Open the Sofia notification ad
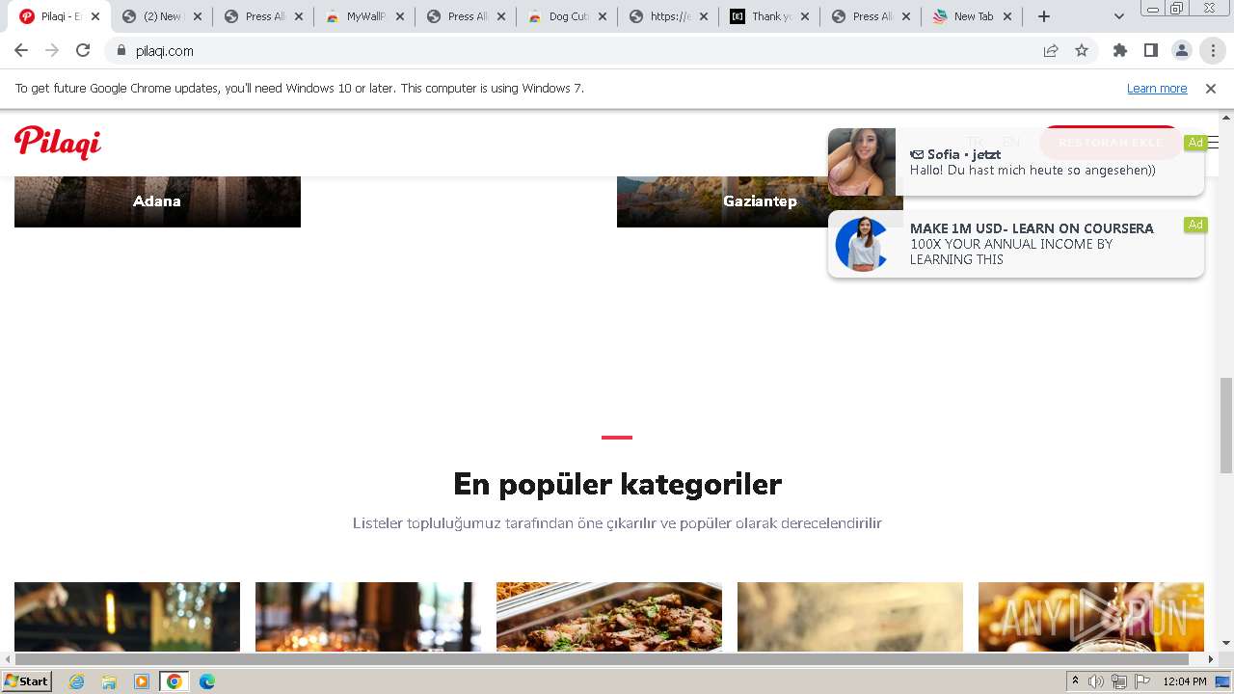This screenshot has width=1234, height=694. point(1016,162)
